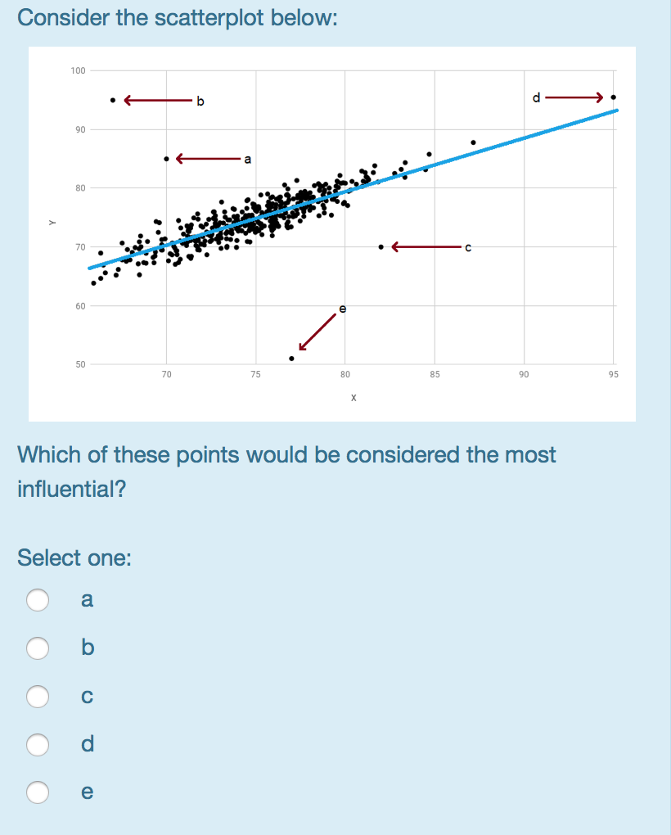
Task: Click the isolated dot near label c
Action: point(381,246)
